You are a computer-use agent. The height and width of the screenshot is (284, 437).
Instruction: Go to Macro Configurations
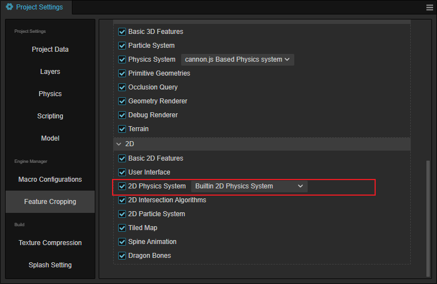click(x=50, y=180)
